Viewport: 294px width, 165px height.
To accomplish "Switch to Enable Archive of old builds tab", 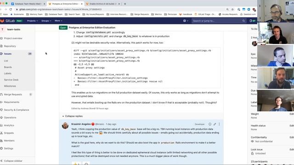I will [x=103, y=4].
